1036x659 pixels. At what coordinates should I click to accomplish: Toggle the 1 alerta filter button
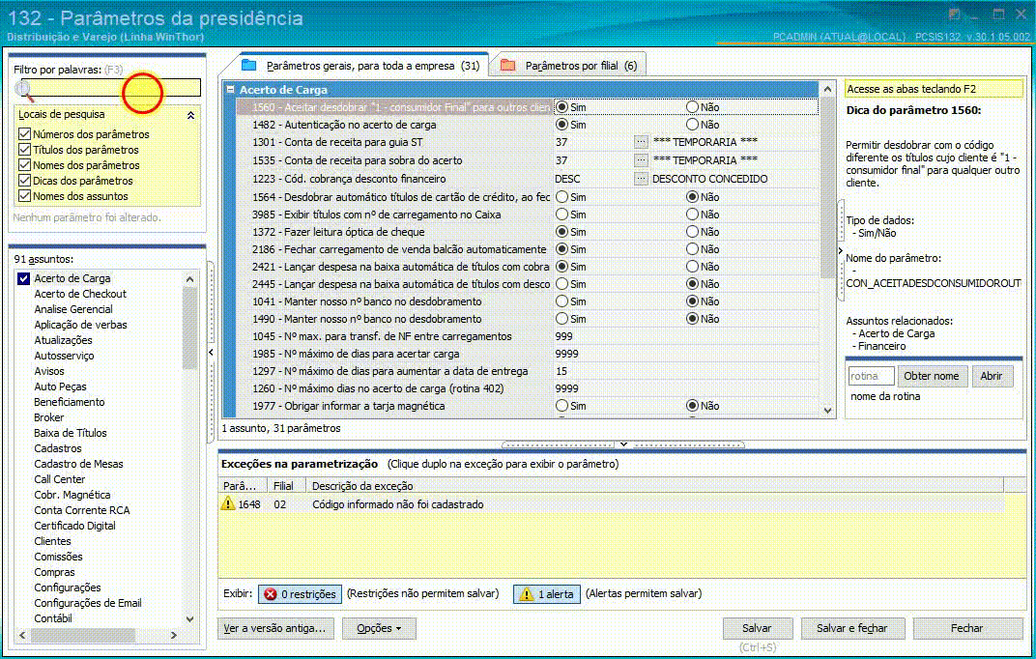(547, 594)
